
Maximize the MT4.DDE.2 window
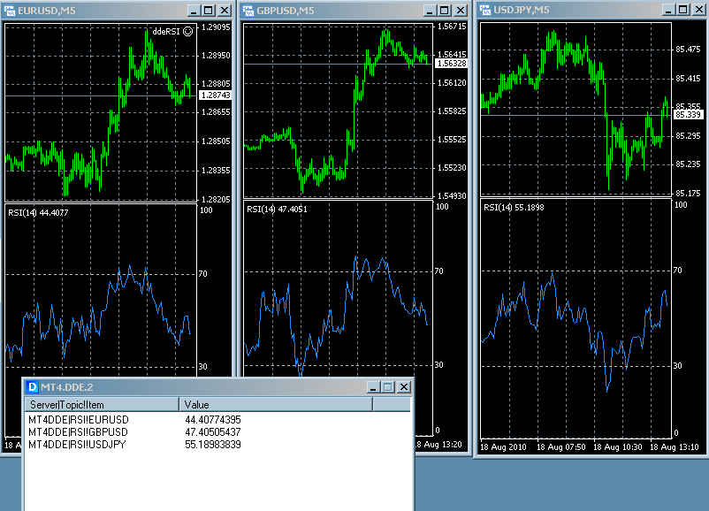tap(387, 387)
